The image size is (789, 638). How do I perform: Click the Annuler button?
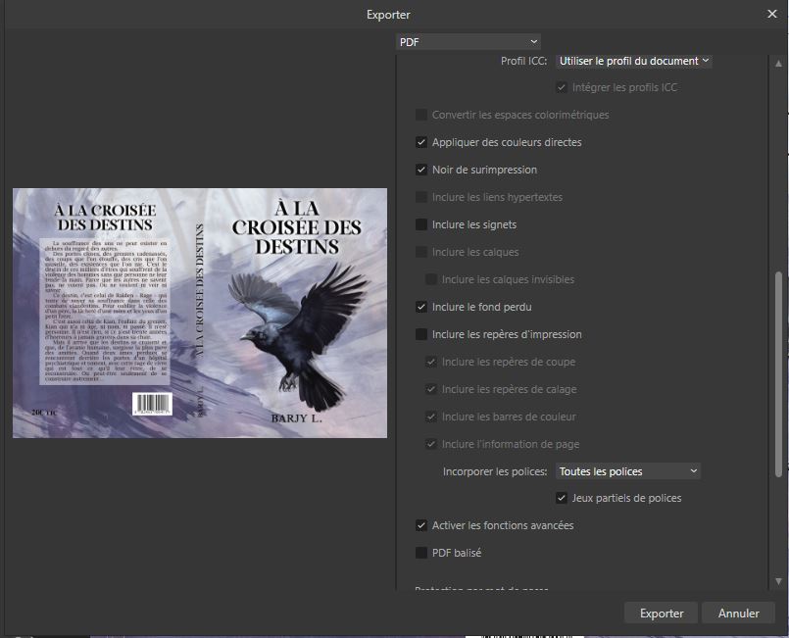pyautogui.click(x=738, y=613)
